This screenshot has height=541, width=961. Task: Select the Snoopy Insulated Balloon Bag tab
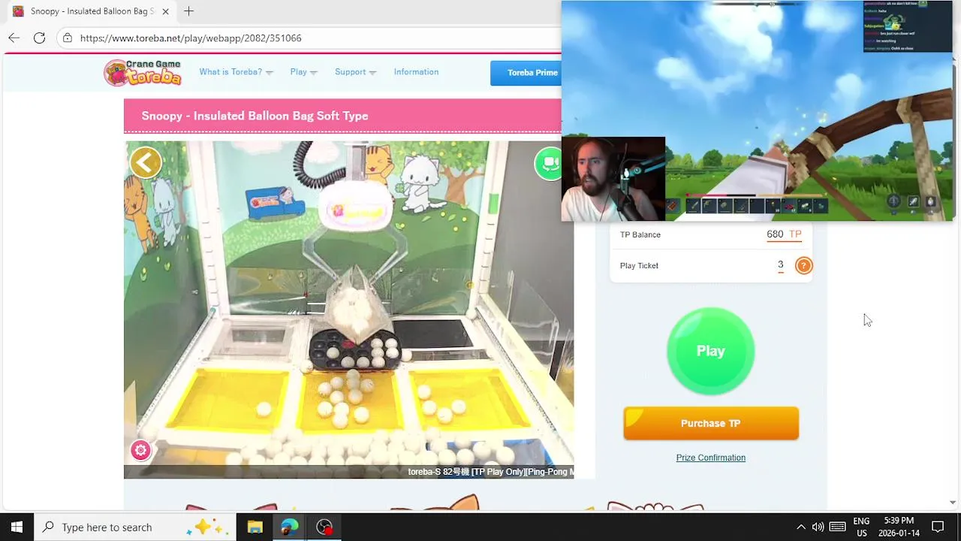pos(90,11)
